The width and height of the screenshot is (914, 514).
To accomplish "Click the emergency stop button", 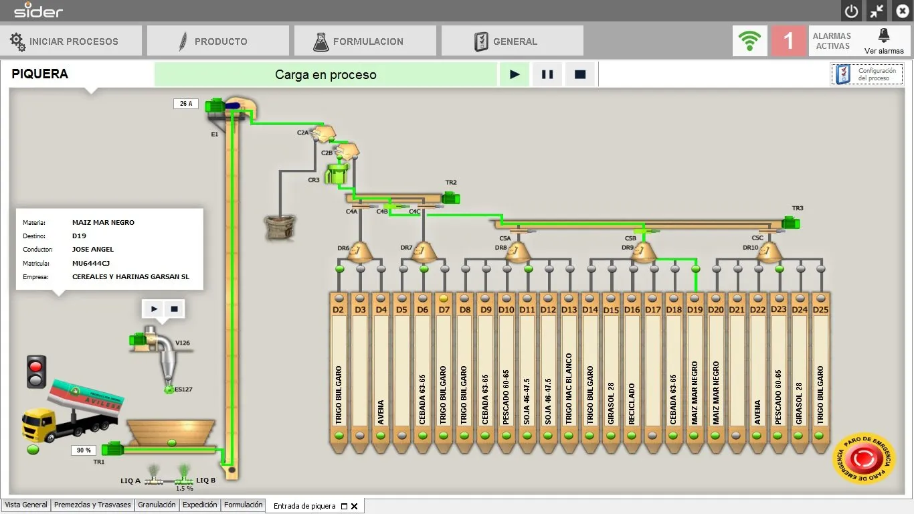I will coord(864,459).
